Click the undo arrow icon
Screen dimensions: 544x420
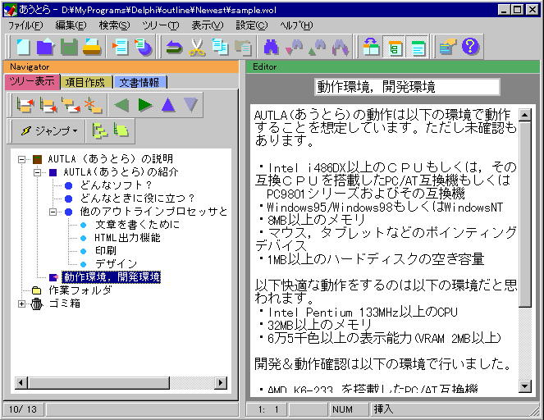coord(174,47)
